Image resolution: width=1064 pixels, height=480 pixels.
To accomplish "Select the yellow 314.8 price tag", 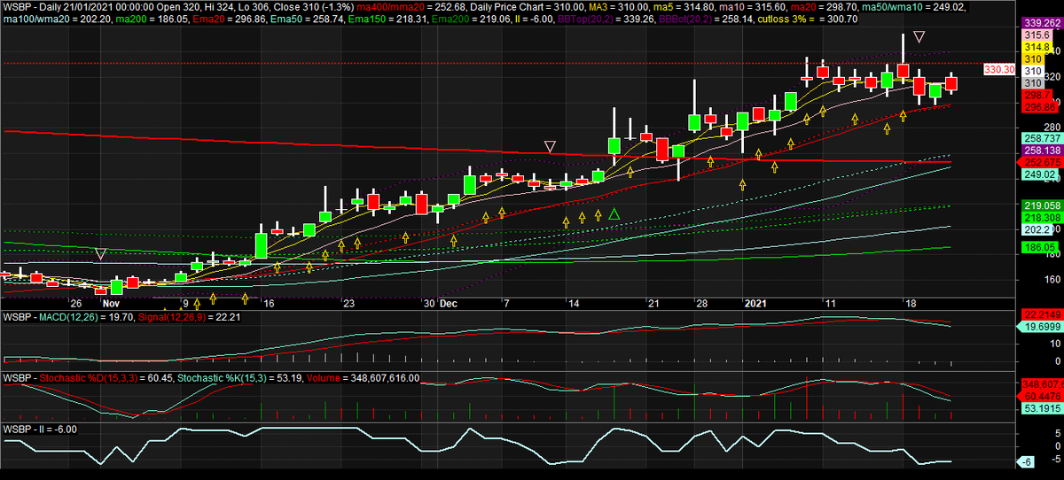I will (x=1036, y=46).
